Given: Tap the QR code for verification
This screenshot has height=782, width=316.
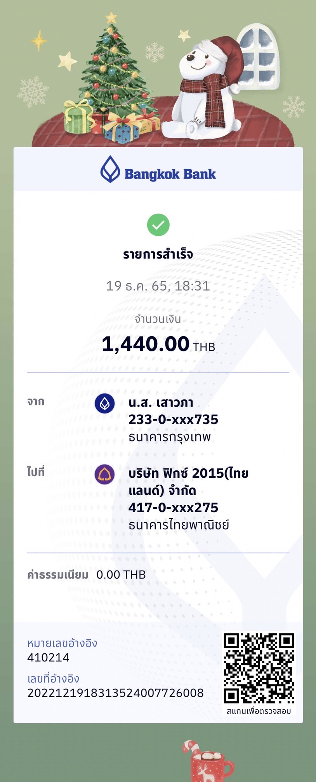Looking at the screenshot, I should pos(259,668).
